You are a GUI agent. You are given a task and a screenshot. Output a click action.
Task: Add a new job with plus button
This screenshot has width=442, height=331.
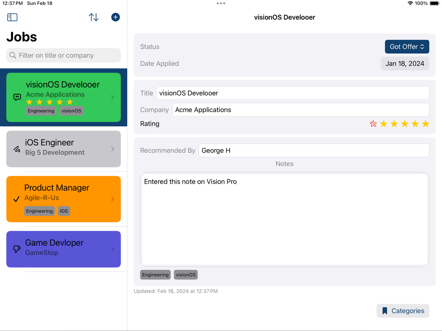(x=115, y=17)
